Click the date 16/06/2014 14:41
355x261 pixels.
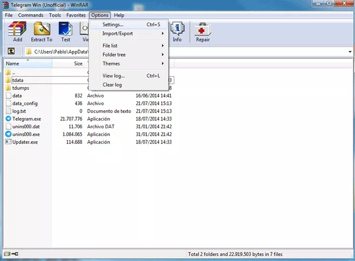tap(154, 96)
